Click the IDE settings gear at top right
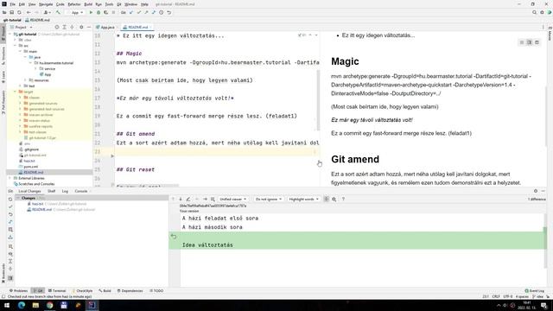Screen dimensions: 553x311 coord(542,12)
